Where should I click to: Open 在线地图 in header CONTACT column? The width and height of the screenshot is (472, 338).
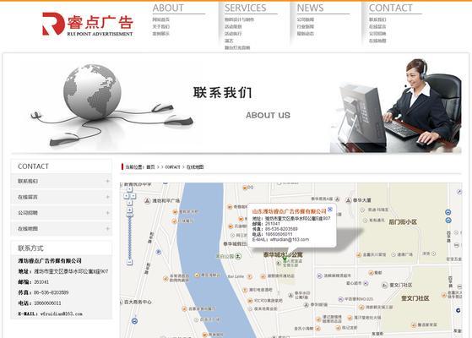click(x=377, y=41)
